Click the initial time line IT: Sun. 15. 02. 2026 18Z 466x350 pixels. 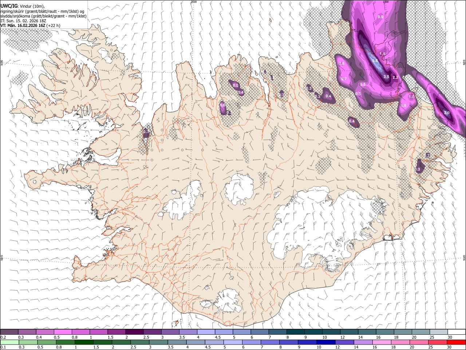point(23,21)
